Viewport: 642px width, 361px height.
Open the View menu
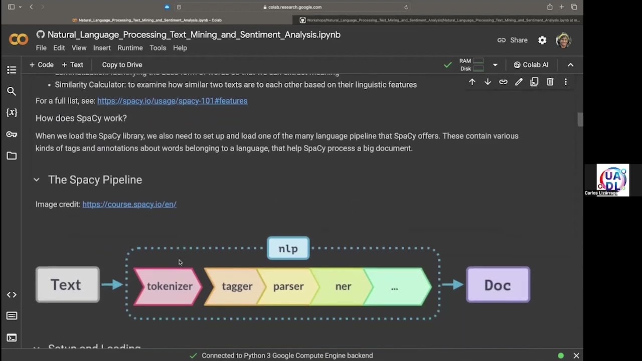79,48
